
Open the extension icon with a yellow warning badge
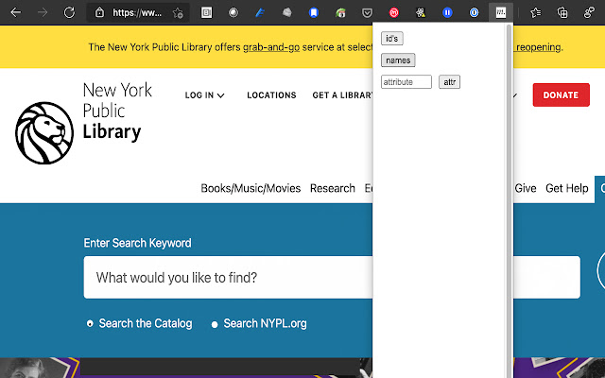[x=421, y=12]
